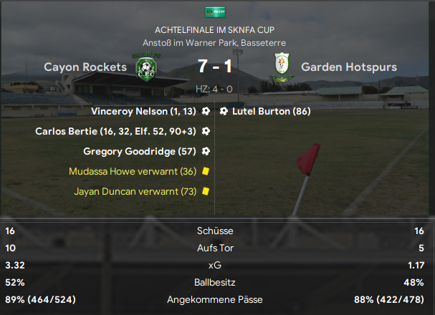Click goal ball icon beside Gregory Goodridge
Screen dimensions: 435x315
click(x=206, y=151)
